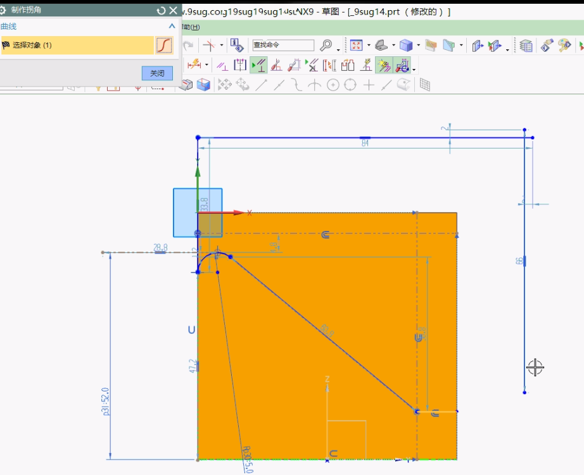Select the 84 dimension text
This screenshot has height=475, width=584.
(365, 143)
